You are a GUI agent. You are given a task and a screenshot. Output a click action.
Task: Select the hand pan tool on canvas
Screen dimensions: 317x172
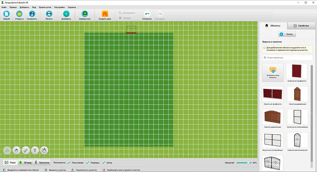click(x=16, y=150)
